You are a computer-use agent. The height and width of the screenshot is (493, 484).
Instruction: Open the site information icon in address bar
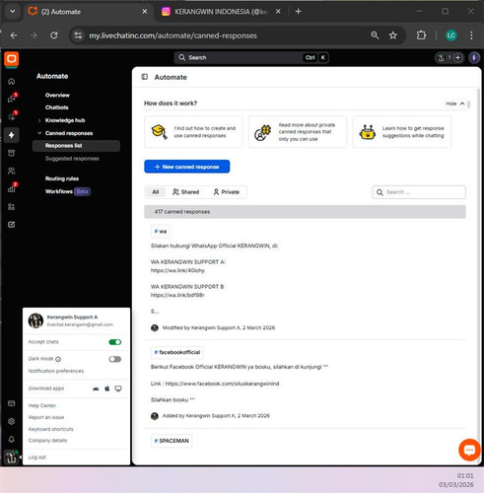78,35
